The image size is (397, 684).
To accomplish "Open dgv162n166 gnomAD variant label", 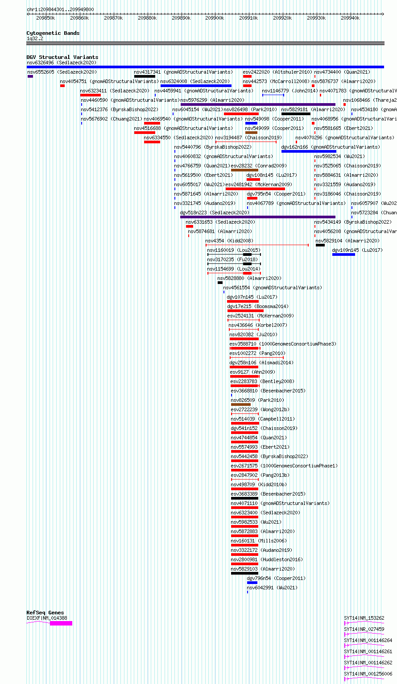I will (331, 147).
